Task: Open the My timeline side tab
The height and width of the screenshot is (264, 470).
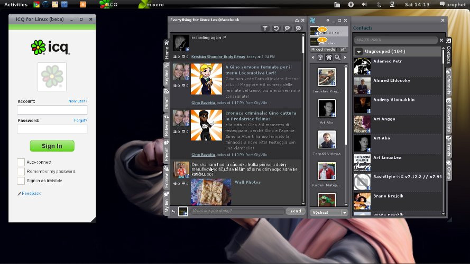Action: point(167,203)
